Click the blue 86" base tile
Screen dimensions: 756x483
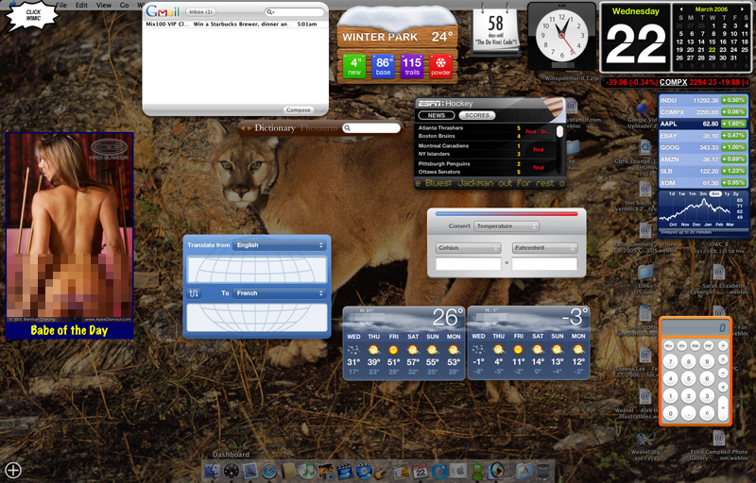tap(383, 66)
